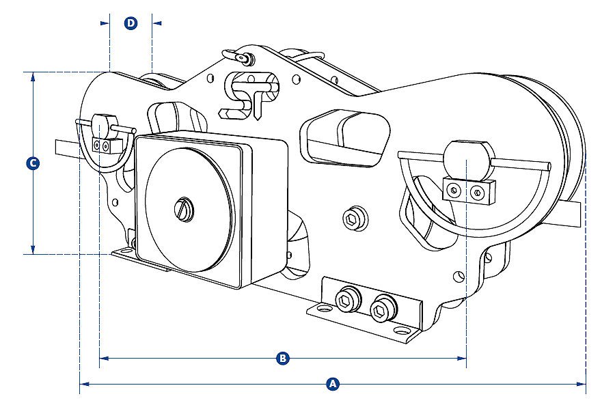Select the circled B dimension label
The width and height of the screenshot is (615, 418).
coord(282,358)
